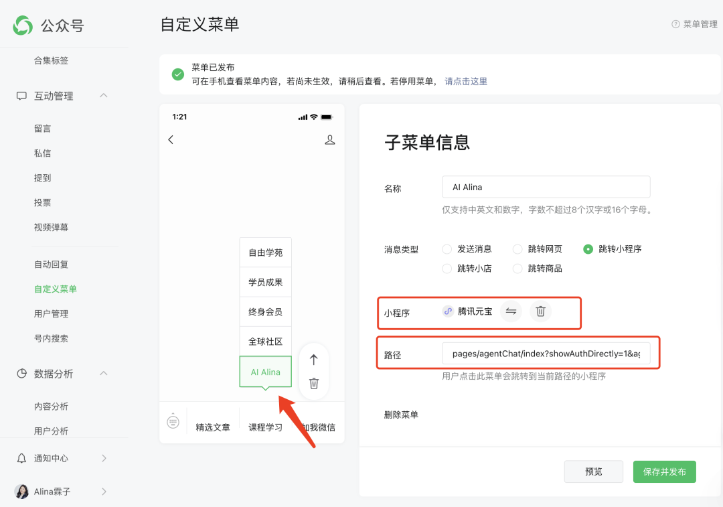Viewport: 723px width, 507px height.
Task: Move AI Alina submenu up with arrow icon
Action: pos(313,359)
